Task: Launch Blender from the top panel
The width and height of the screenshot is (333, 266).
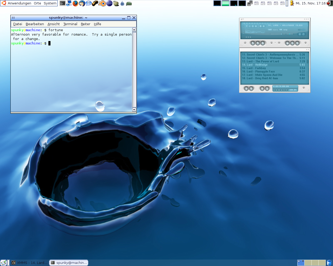Action: click(103, 3)
